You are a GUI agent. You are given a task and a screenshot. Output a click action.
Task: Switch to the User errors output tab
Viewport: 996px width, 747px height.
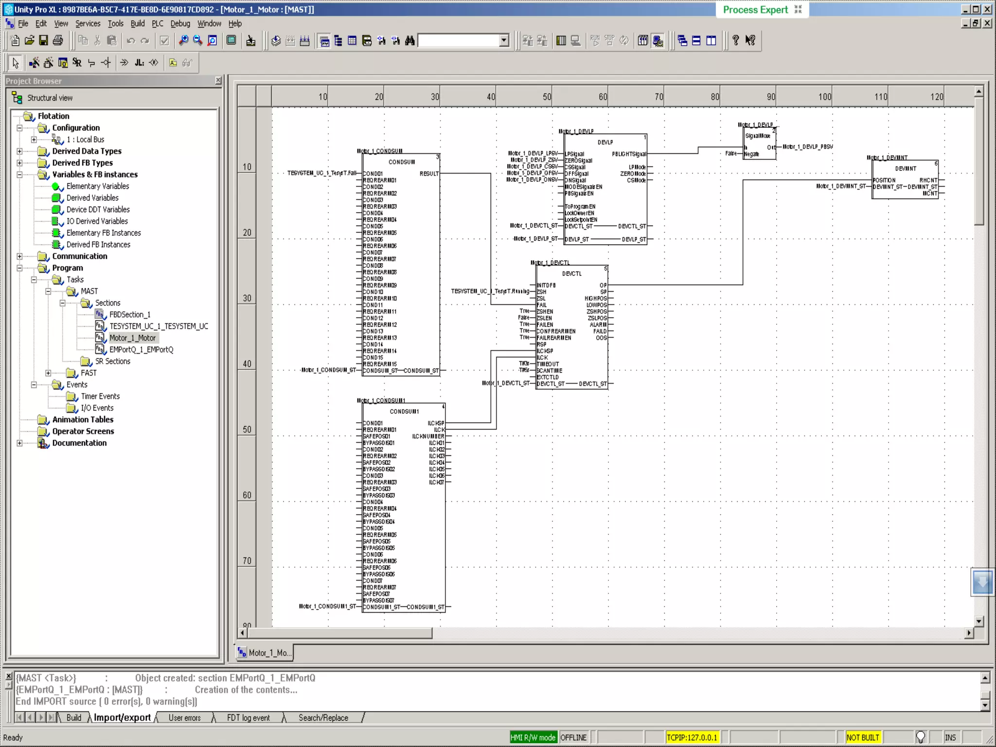pyautogui.click(x=184, y=718)
